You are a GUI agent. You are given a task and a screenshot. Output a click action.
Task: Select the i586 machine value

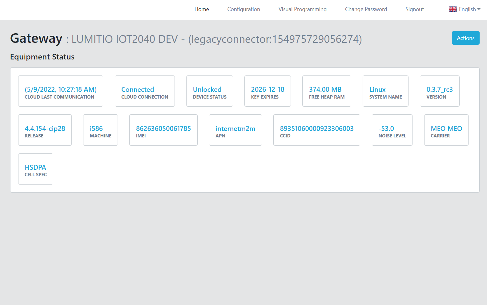[x=96, y=128]
